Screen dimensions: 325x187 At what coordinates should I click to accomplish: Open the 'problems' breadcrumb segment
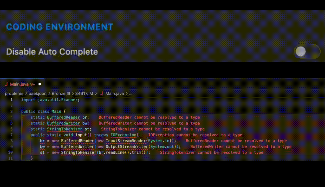click(14, 94)
